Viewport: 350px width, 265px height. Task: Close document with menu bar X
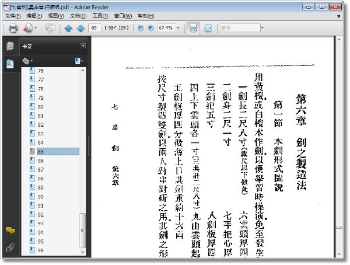338,16
